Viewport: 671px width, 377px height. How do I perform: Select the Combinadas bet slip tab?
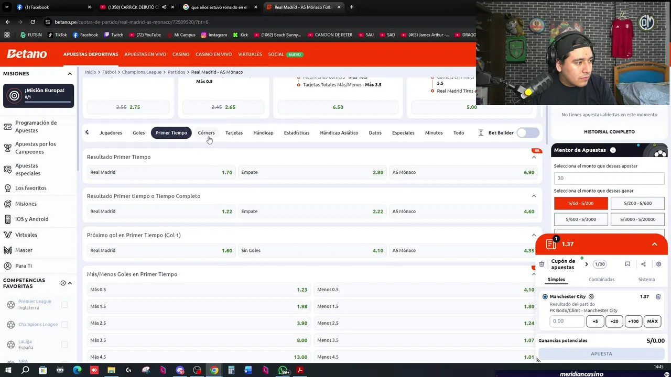click(x=601, y=280)
